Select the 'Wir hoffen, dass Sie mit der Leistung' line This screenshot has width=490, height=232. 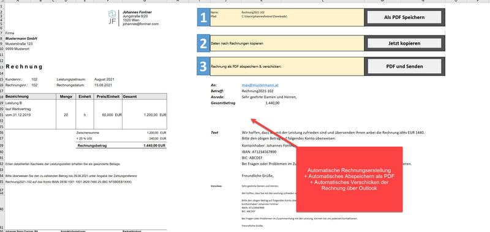[x=333, y=132]
